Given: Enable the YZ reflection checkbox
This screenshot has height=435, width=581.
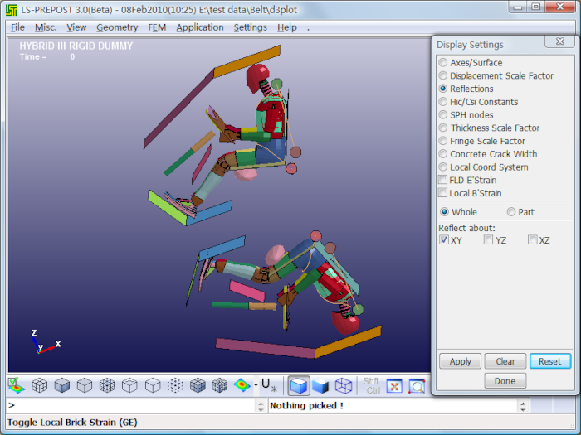Looking at the screenshot, I should coord(488,240).
